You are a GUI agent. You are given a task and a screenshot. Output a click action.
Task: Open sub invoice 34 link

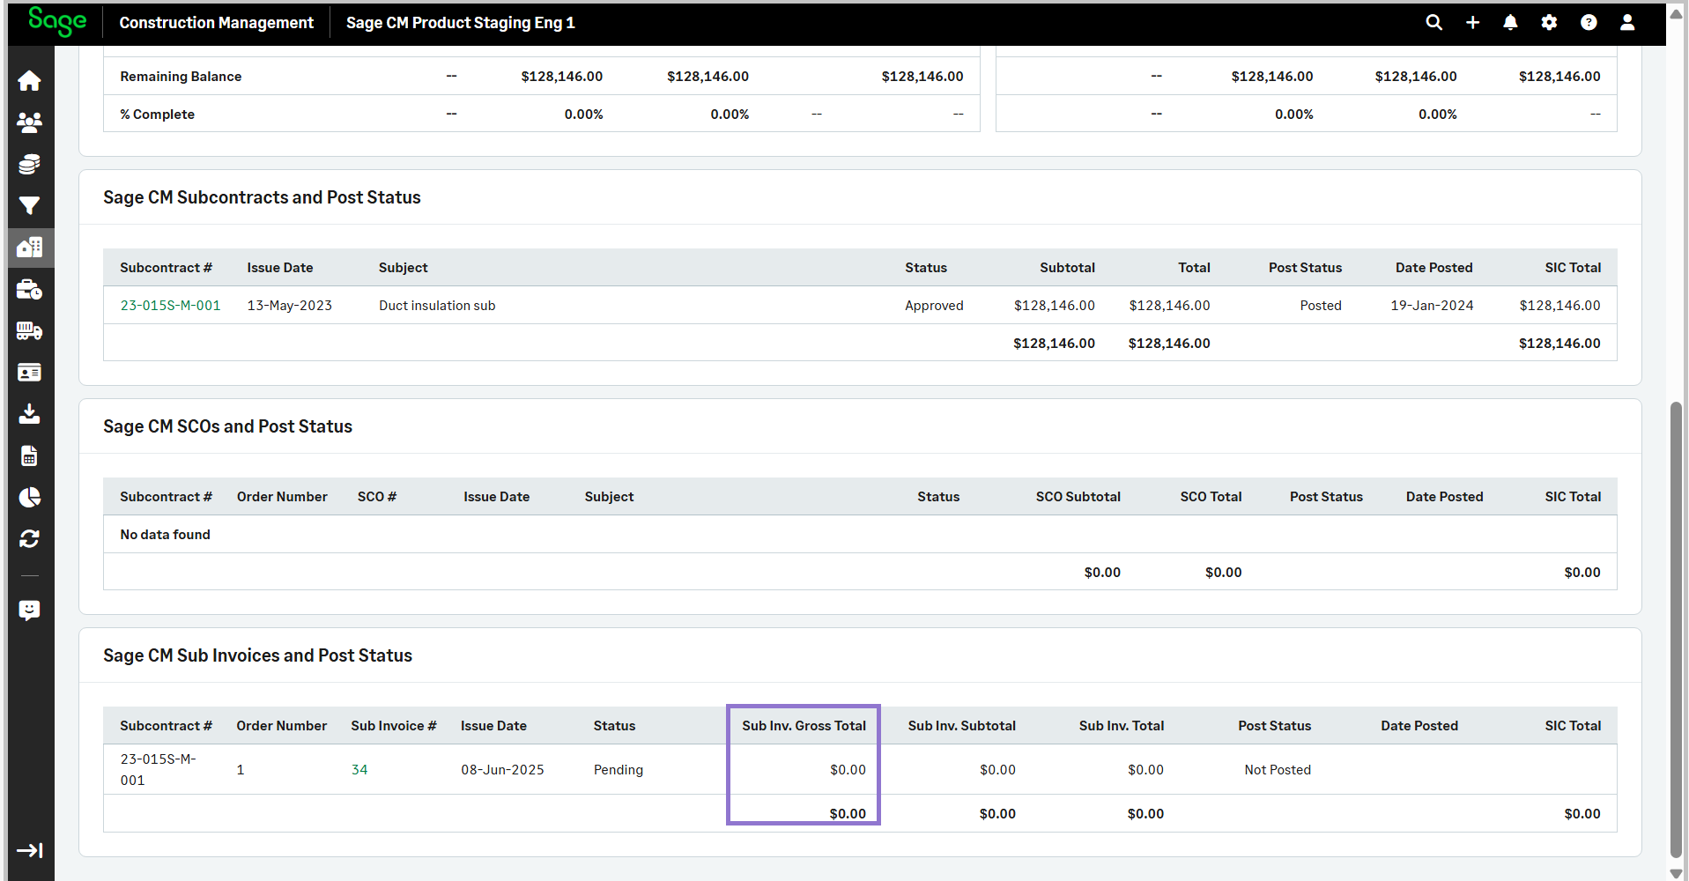click(359, 770)
